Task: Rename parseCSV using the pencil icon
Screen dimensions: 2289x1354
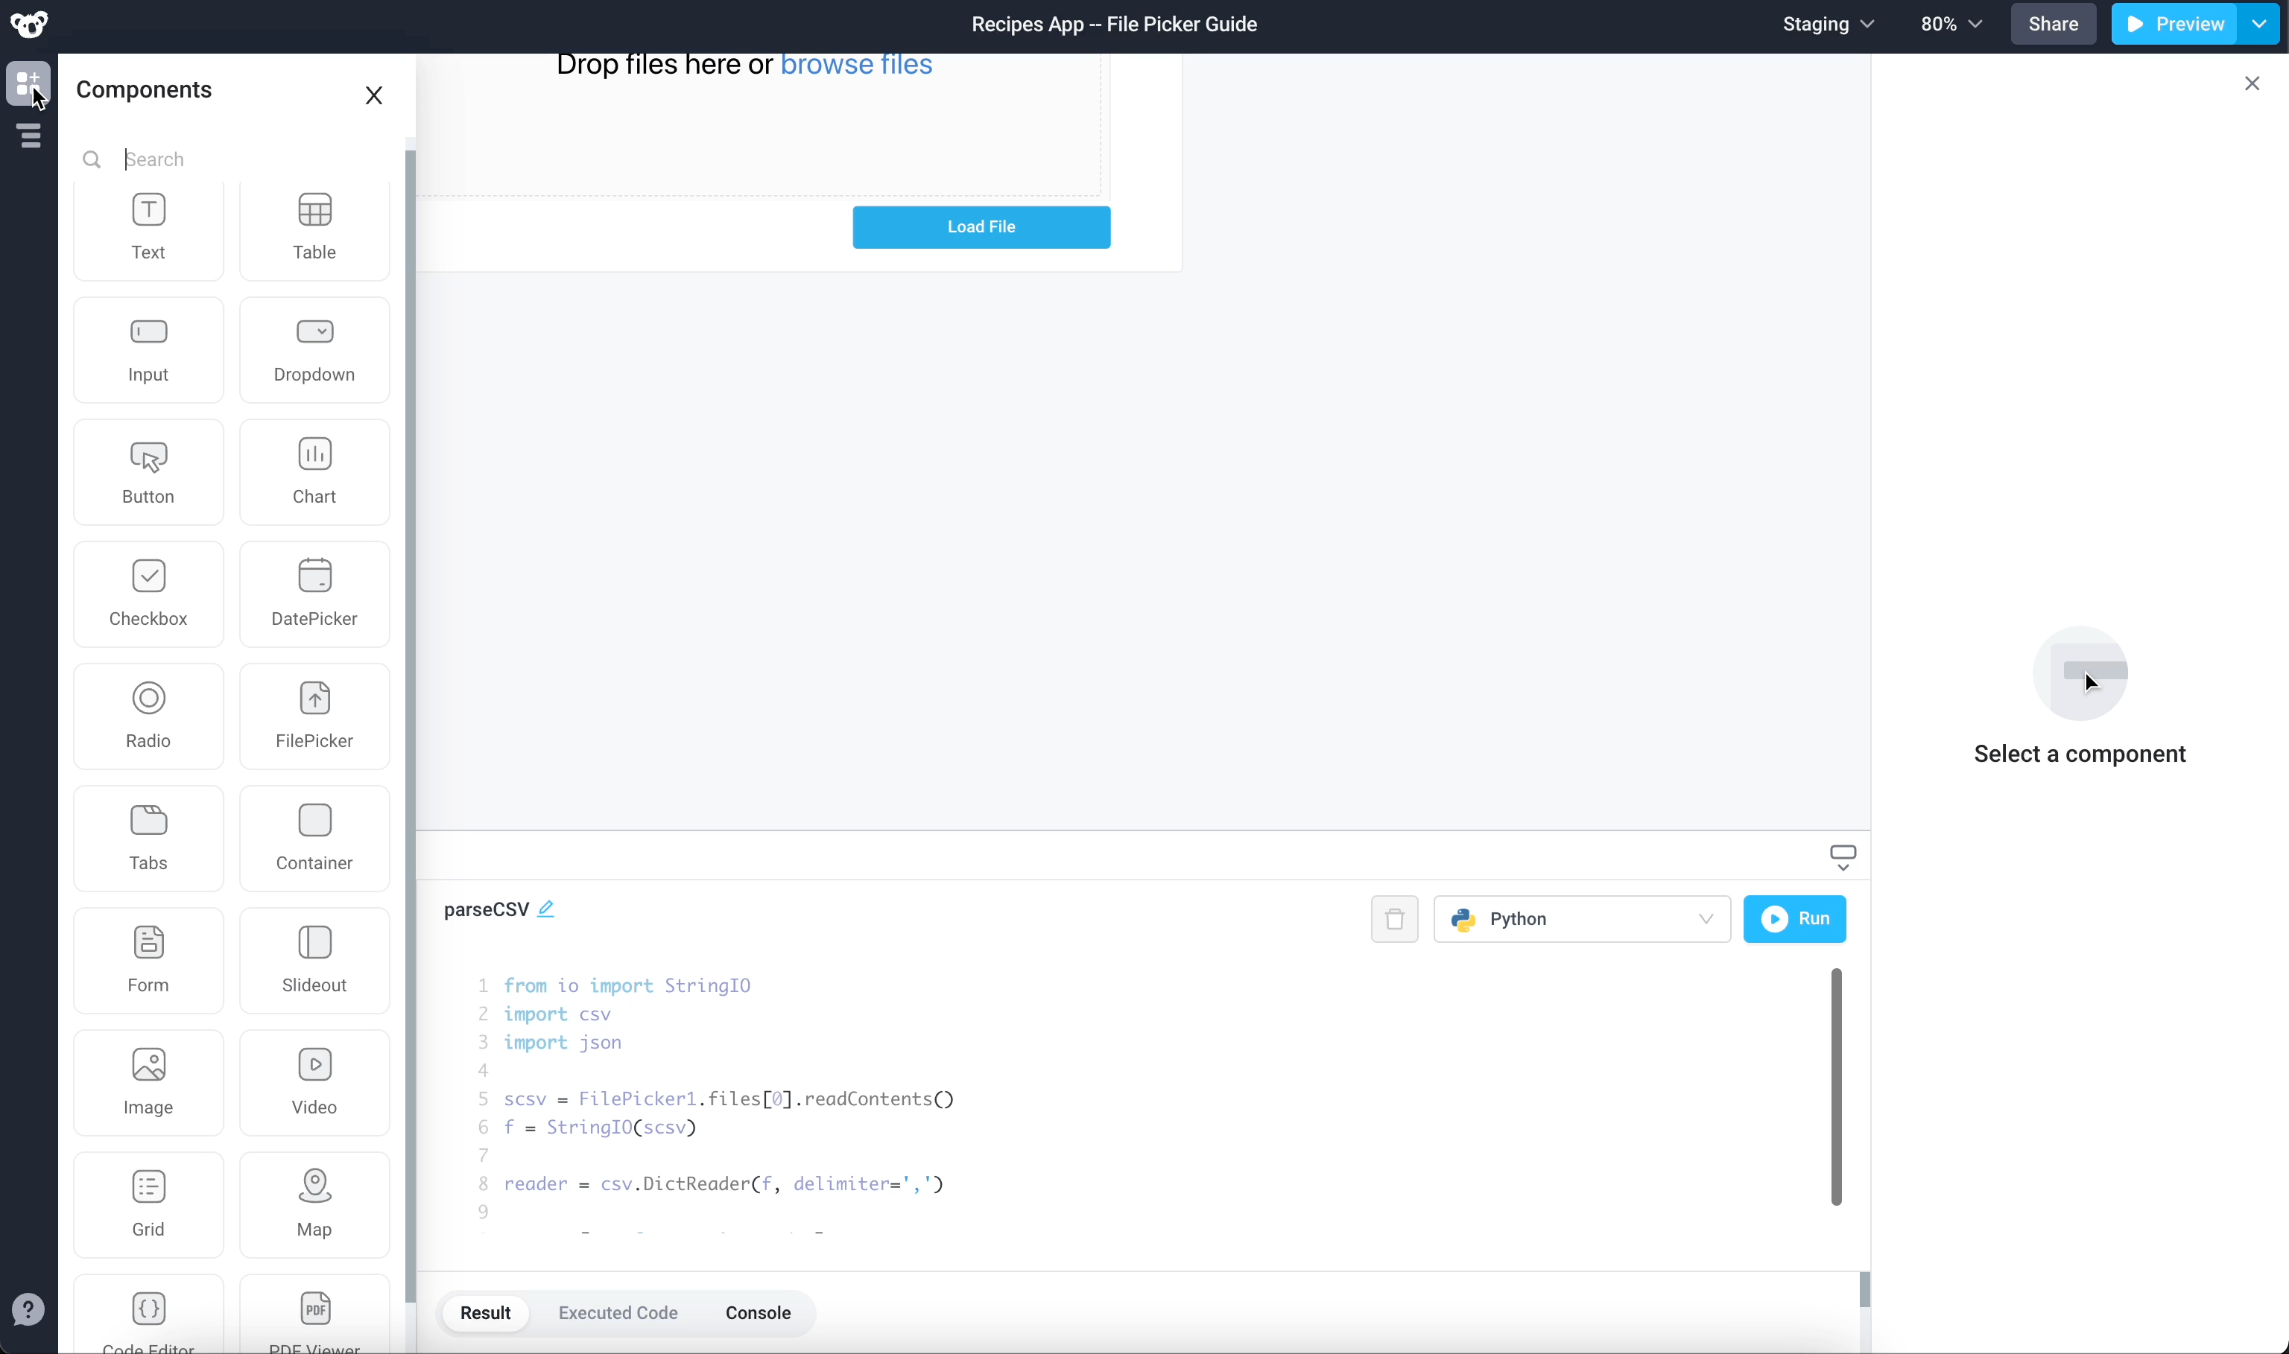Action: 545,909
